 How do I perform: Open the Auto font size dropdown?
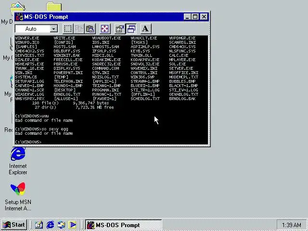pos(53,29)
